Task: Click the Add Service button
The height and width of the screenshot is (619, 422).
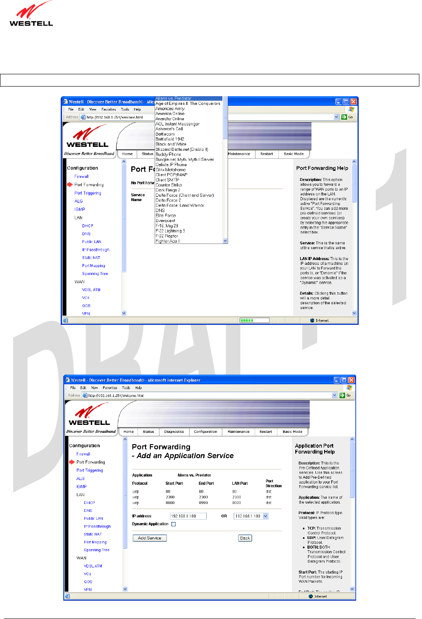Action: point(150,538)
